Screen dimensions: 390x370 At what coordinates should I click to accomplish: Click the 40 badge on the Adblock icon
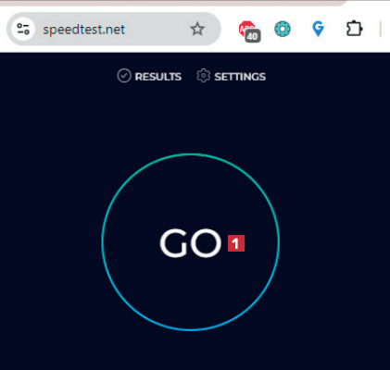point(253,36)
